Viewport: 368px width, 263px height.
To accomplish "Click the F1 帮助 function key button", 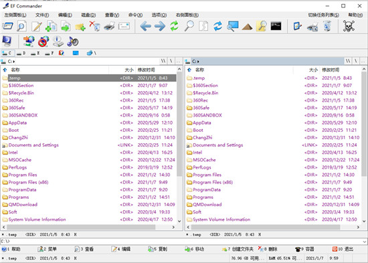I will (11, 249).
